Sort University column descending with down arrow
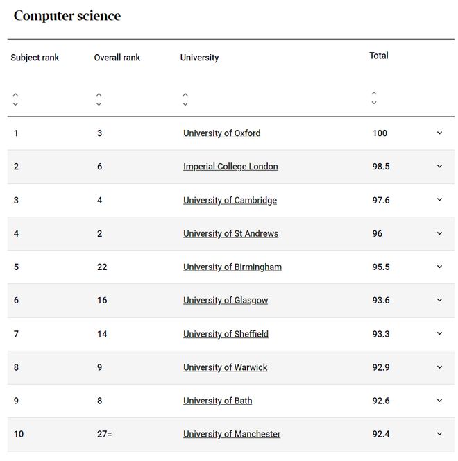The height and width of the screenshot is (461, 458). (x=185, y=104)
